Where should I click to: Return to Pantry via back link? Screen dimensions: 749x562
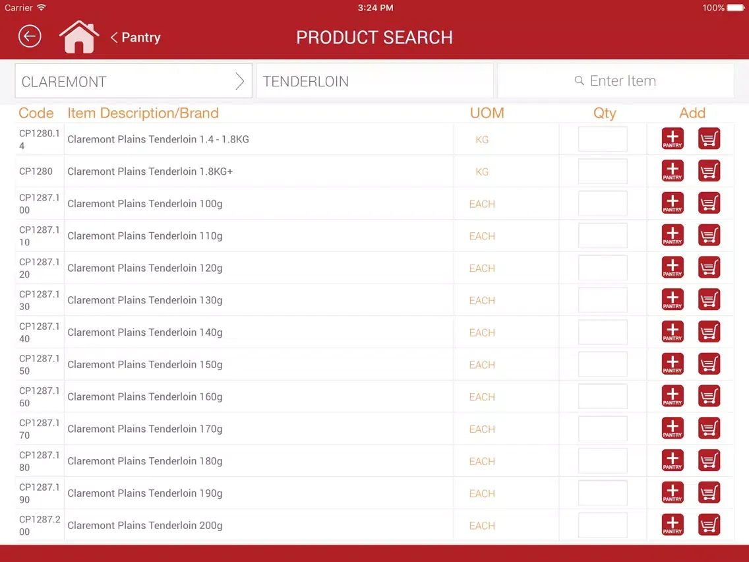pyautogui.click(x=136, y=38)
